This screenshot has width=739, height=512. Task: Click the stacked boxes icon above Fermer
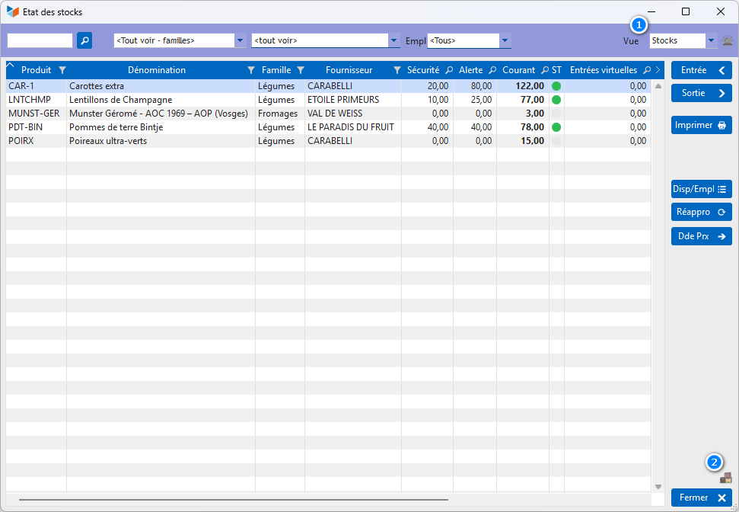point(726,478)
